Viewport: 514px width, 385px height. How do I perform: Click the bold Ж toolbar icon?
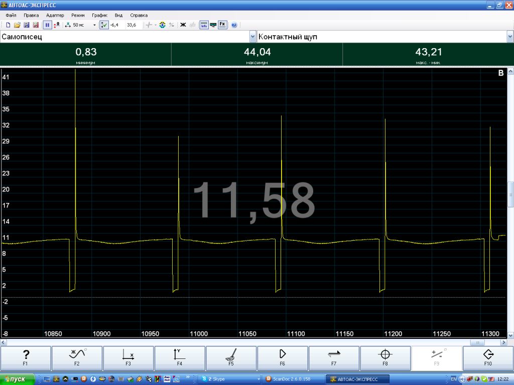click(183, 25)
